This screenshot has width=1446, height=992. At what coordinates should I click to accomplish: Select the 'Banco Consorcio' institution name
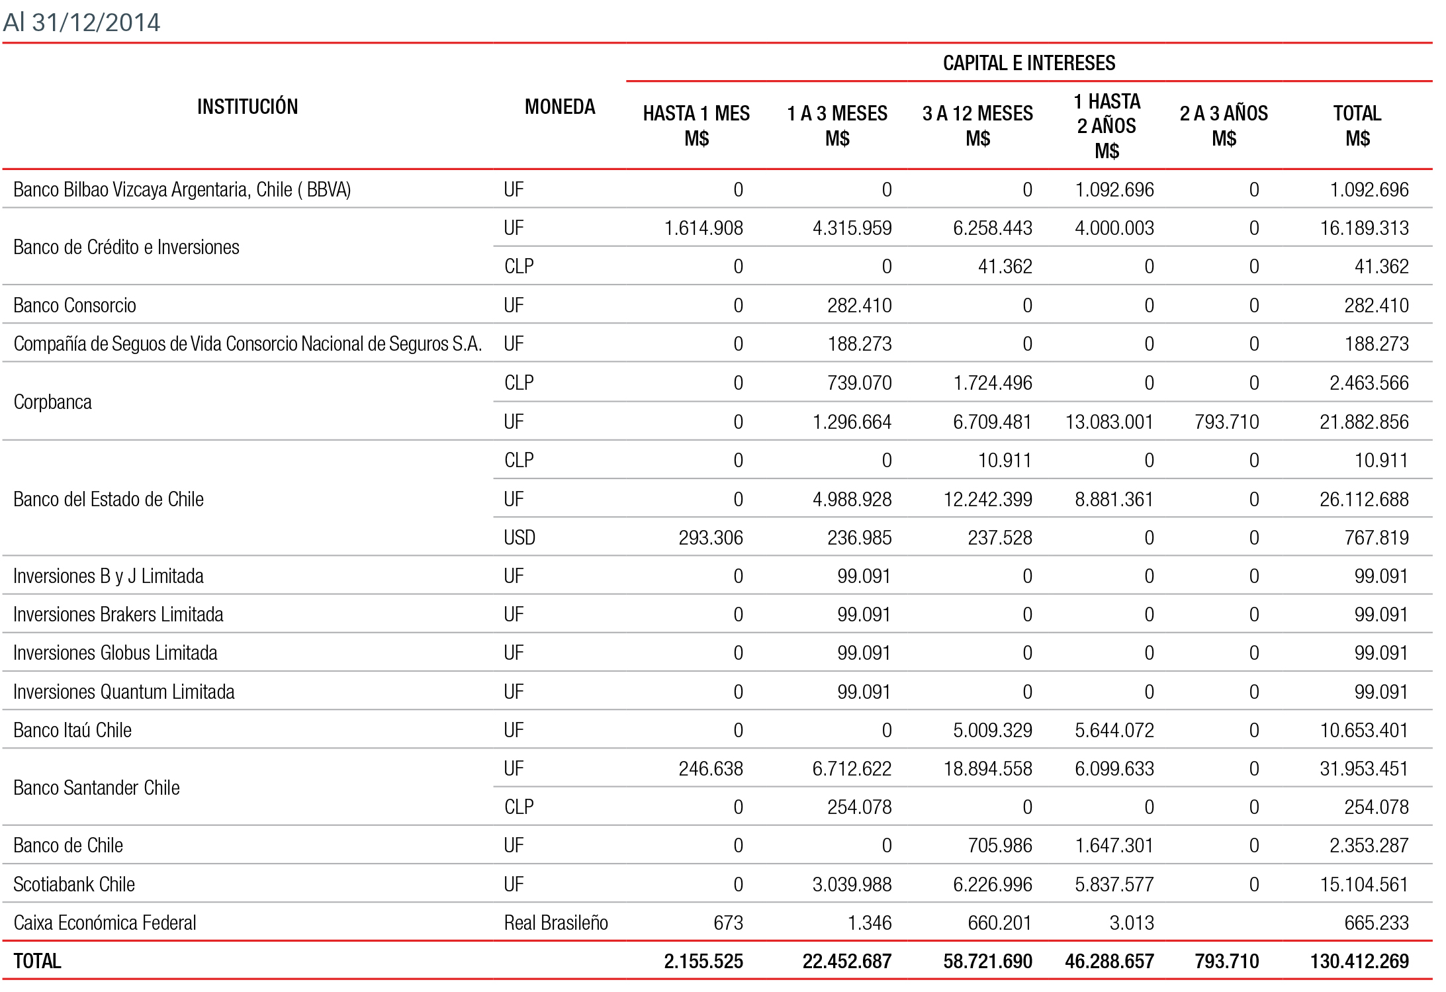pyautogui.click(x=75, y=306)
